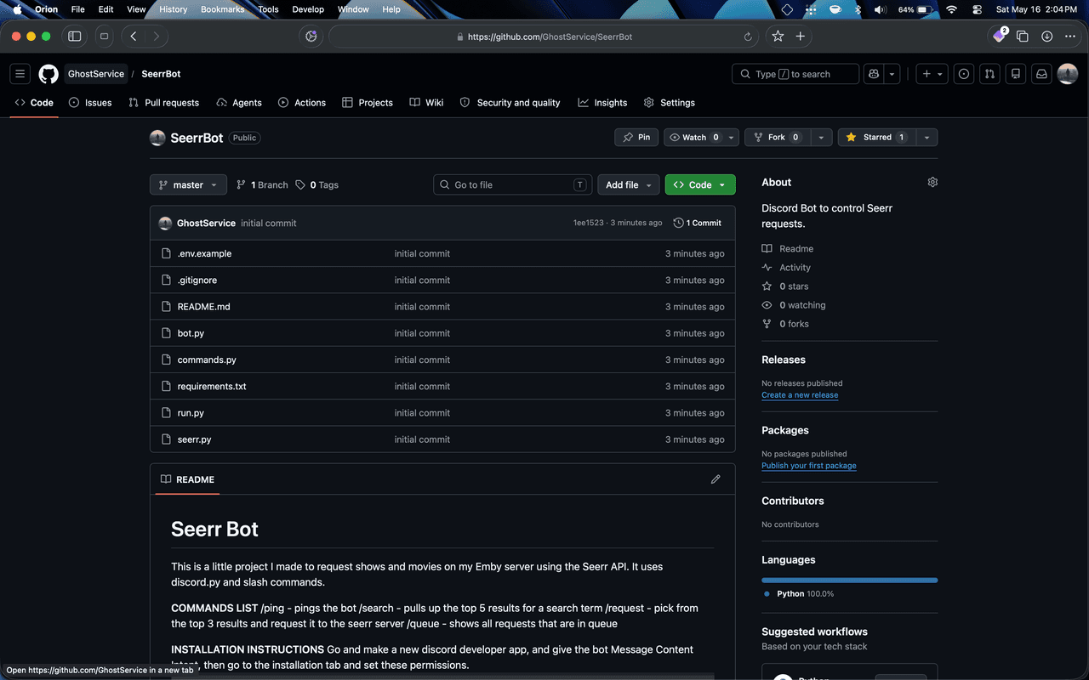Open the 1 Branch link
The image size is (1089, 680).
coord(262,184)
